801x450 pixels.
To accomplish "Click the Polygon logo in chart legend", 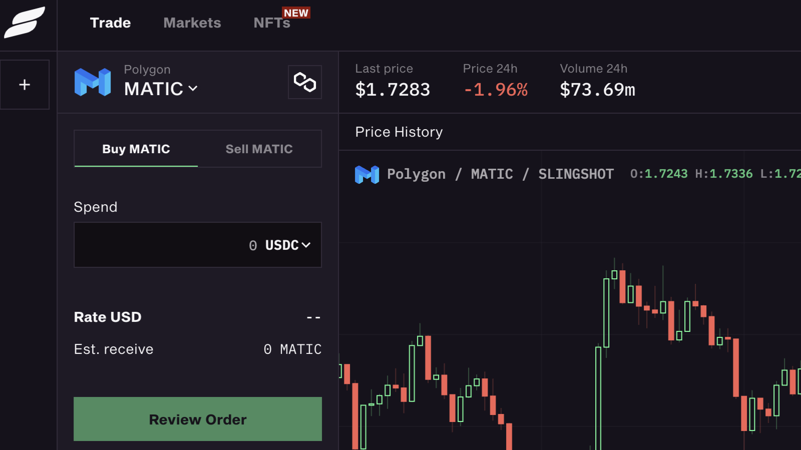I will (x=366, y=175).
